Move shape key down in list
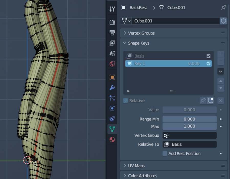This screenshot has height=179, width=230. pyautogui.click(x=221, y=88)
